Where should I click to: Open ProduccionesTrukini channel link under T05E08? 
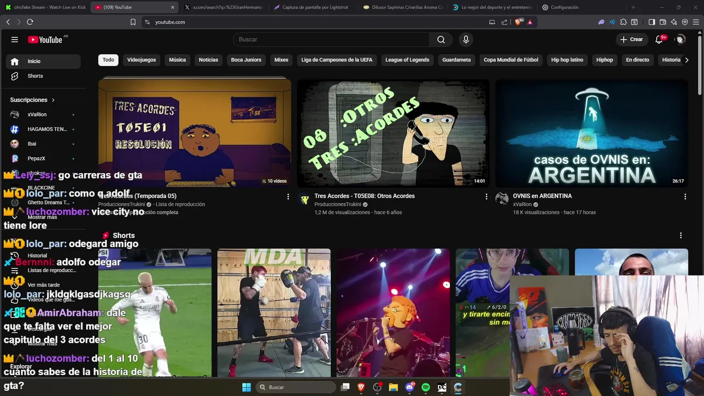(338, 205)
